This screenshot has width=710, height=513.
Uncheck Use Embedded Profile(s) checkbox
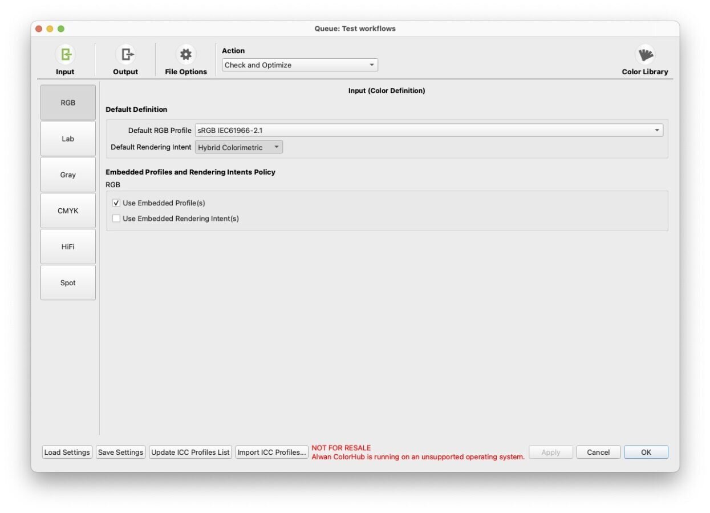[116, 203]
